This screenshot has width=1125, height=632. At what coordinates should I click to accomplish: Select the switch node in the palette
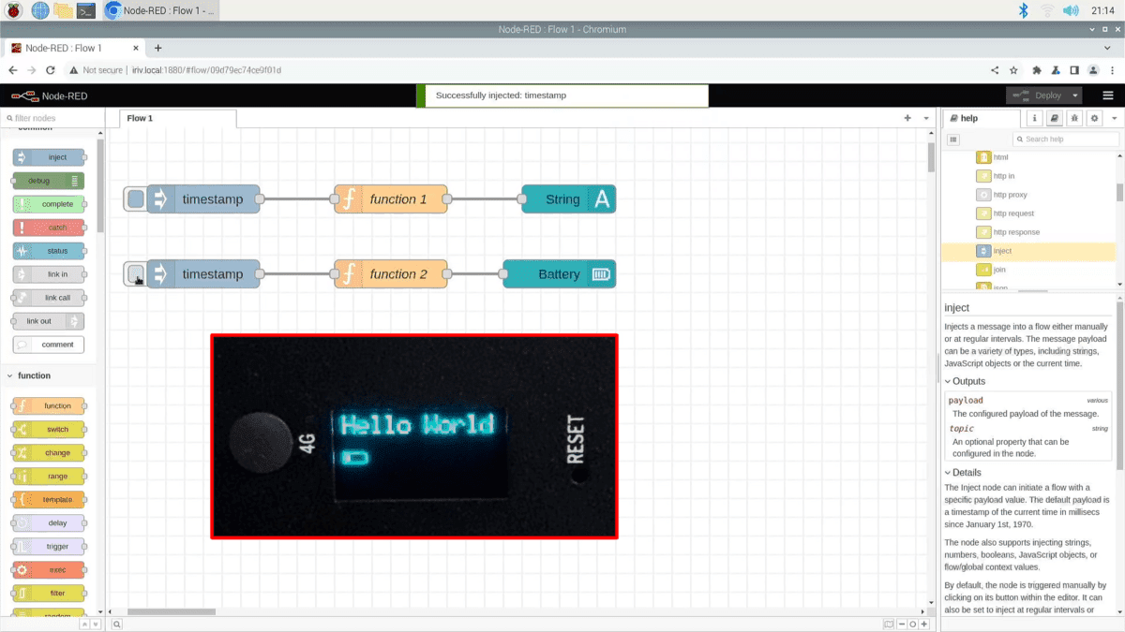tap(48, 429)
